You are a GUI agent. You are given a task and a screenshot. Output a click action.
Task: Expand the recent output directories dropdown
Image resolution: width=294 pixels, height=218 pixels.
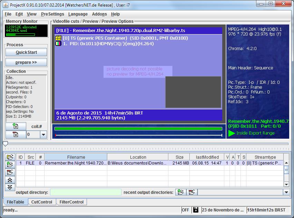click(286, 192)
